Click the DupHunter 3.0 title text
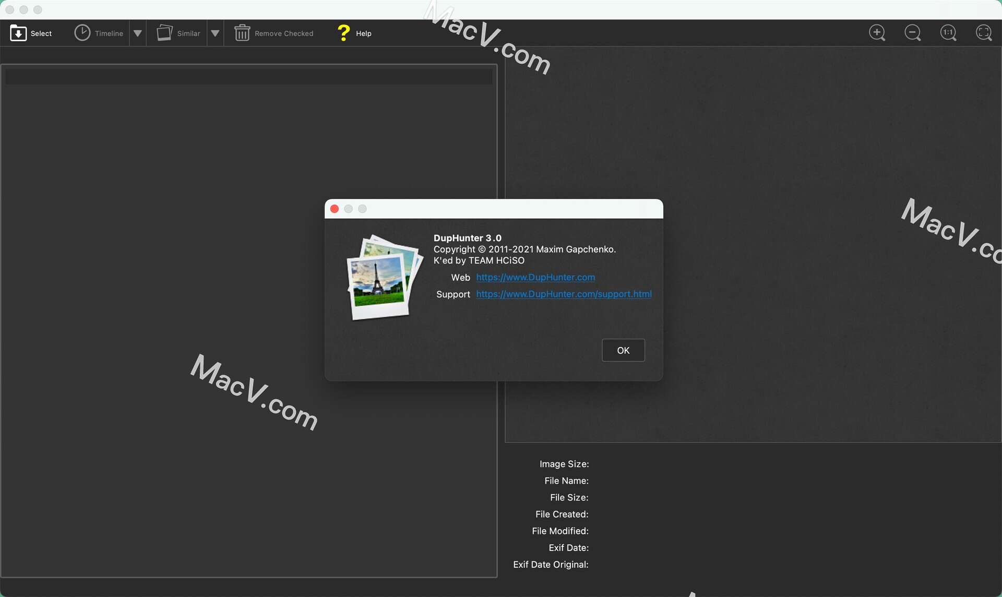1002x597 pixels. [468, 238]
